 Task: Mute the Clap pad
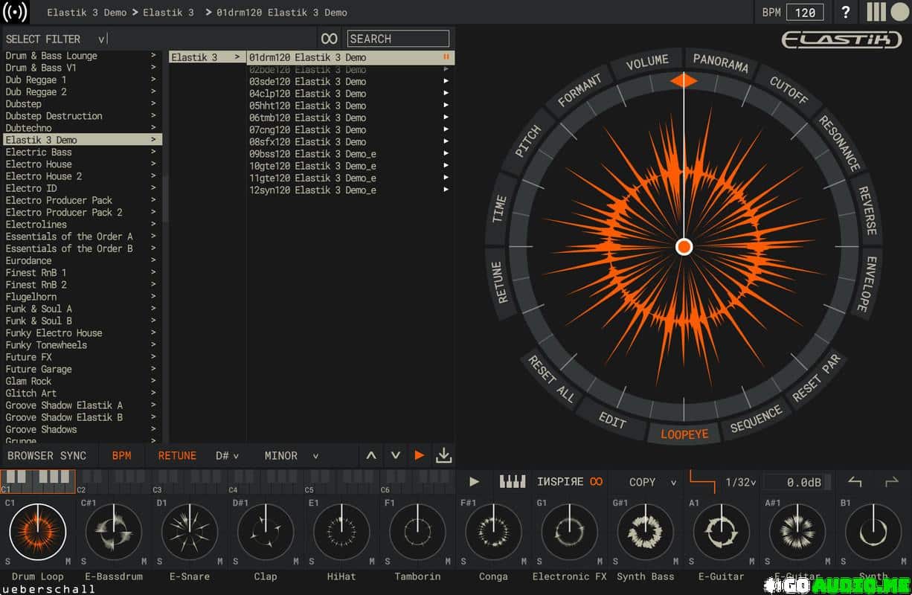tap(295, 562)
